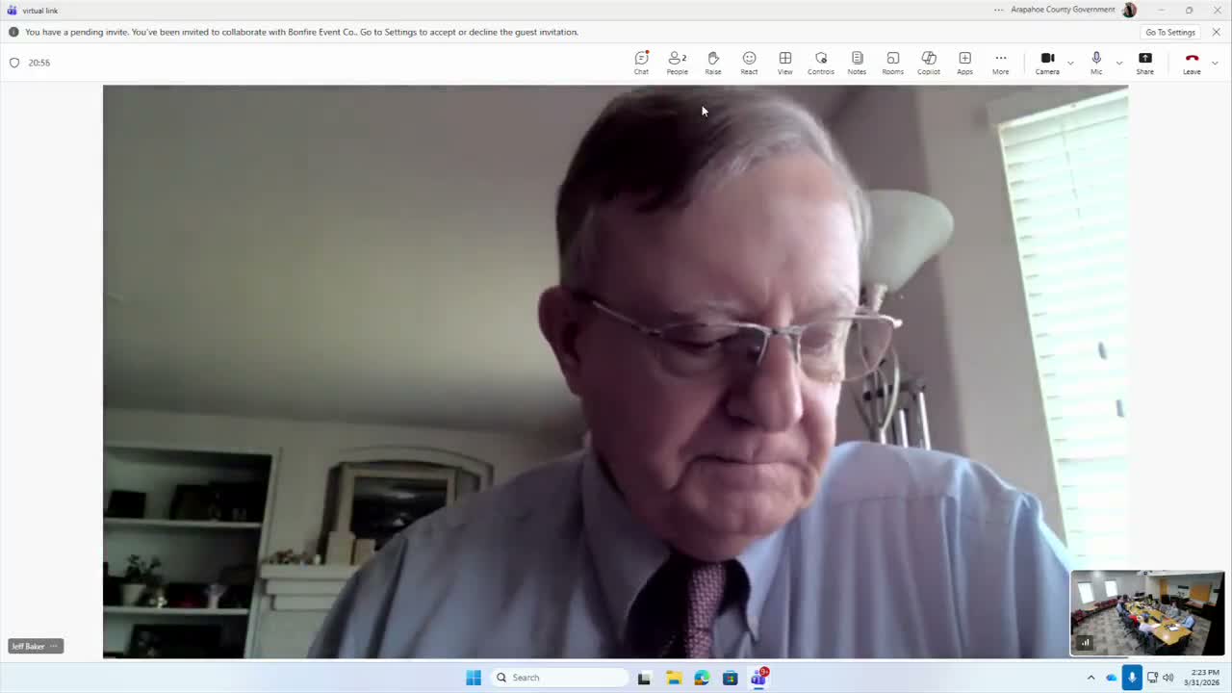This screenshot has width=1232, height=693.
Task: Expand mic options dropdown arrow
Action: [1118, 63]
